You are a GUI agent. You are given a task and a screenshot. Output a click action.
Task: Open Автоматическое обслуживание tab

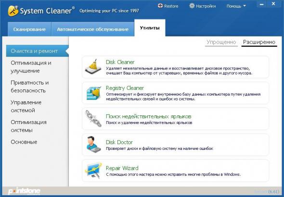coord(93,29)
